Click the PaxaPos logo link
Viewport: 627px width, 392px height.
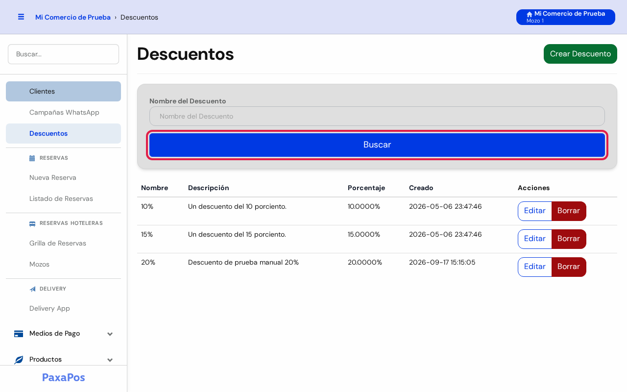64,378
